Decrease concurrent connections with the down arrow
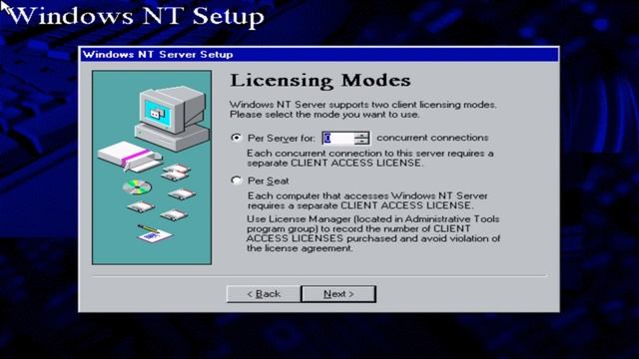Screen dimensions: 639x359 click(361, 142)
